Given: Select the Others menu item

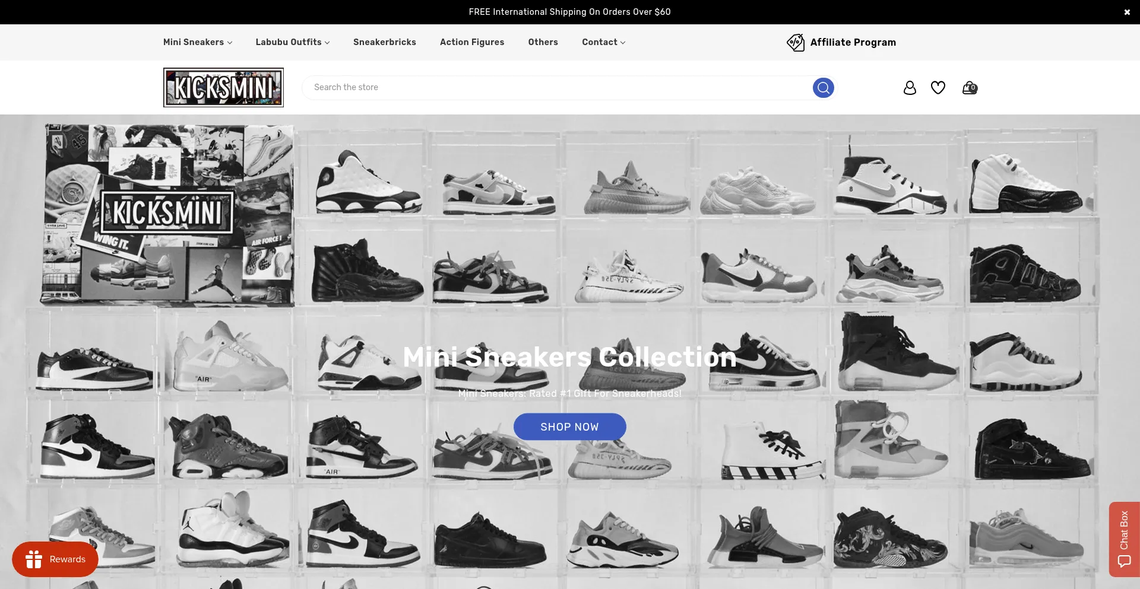Looking at the screenshot, I should (x=543, y=42).
